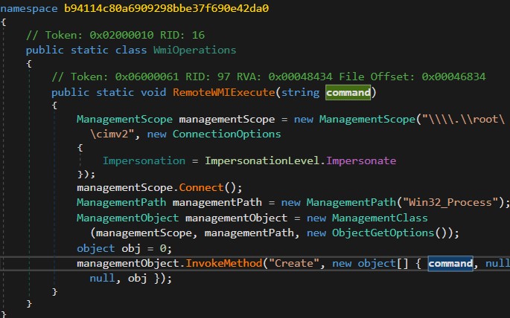Click the 'object obj = 0;' line keyword 'object'
Image resolution: width=510 pixels, height=318 pixels.
tap(95, 249)
